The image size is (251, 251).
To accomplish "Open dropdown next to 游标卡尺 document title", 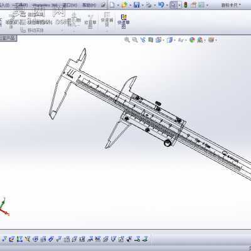I will [240, 4].
